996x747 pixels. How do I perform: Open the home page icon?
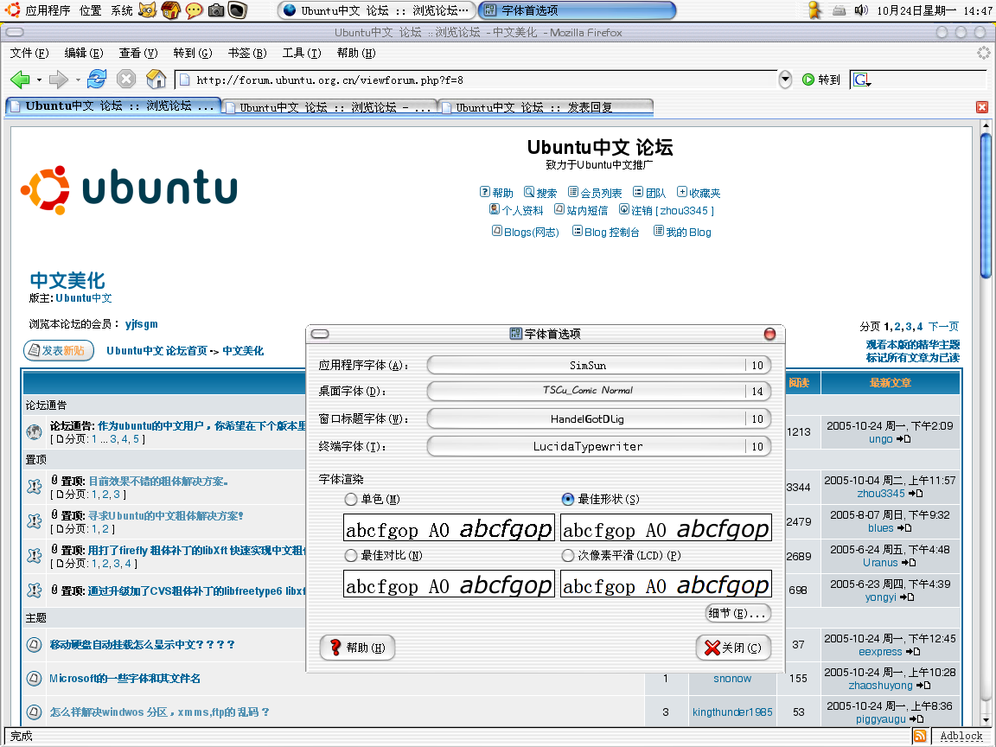pyautogui.click(x=156, y=80)
